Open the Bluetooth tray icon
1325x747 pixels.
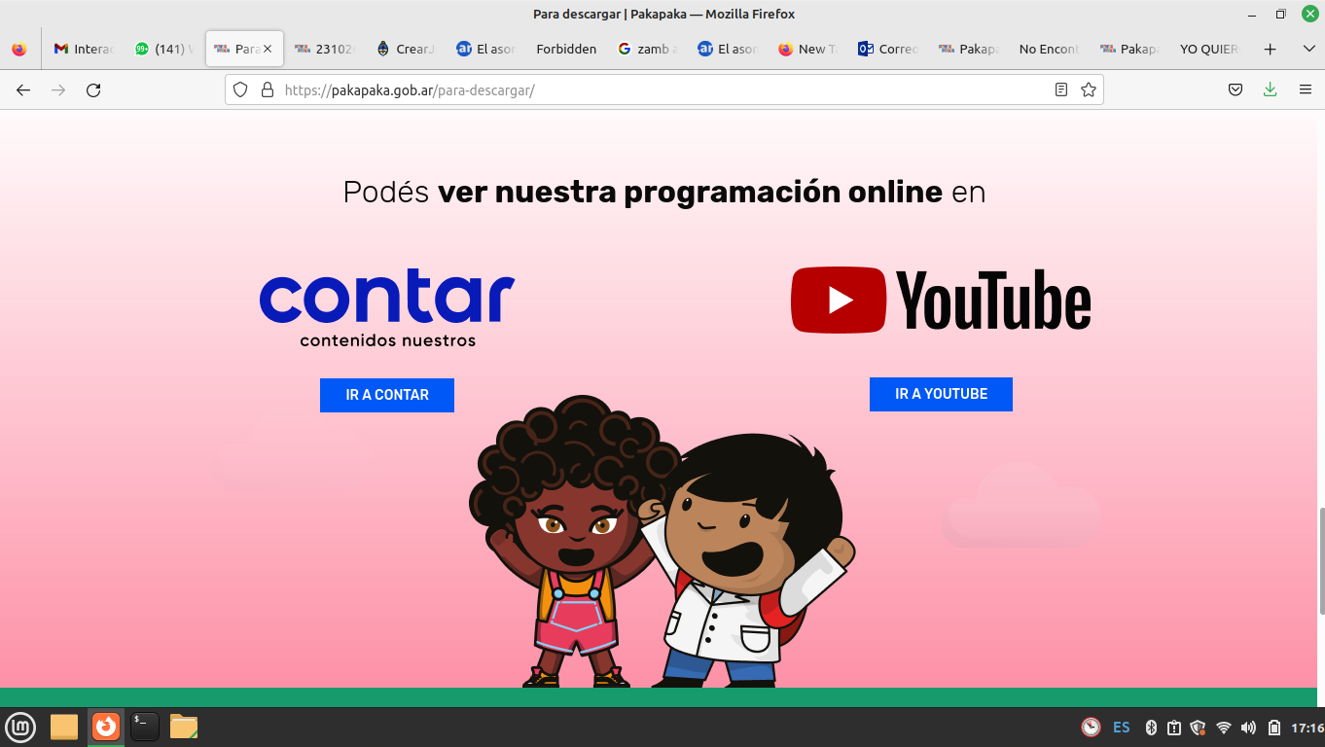pos(1150,728)
